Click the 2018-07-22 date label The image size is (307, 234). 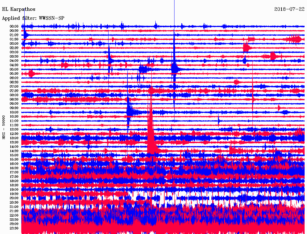click(x=290, y=9)
